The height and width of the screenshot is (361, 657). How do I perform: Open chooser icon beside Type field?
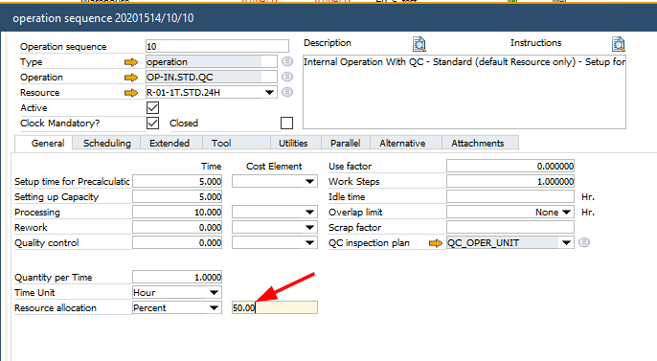(x=287, y=61)
